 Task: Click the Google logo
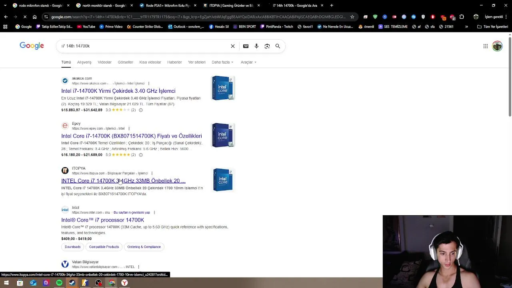click(x=32, y=46)
